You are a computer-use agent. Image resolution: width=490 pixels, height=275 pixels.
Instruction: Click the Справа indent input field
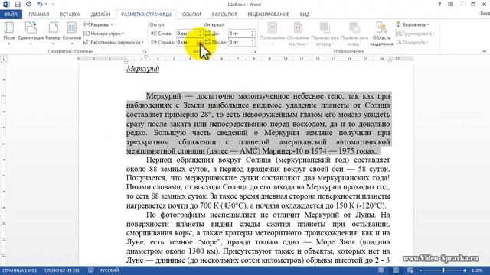pyautogui.click(x=187, y=42)
